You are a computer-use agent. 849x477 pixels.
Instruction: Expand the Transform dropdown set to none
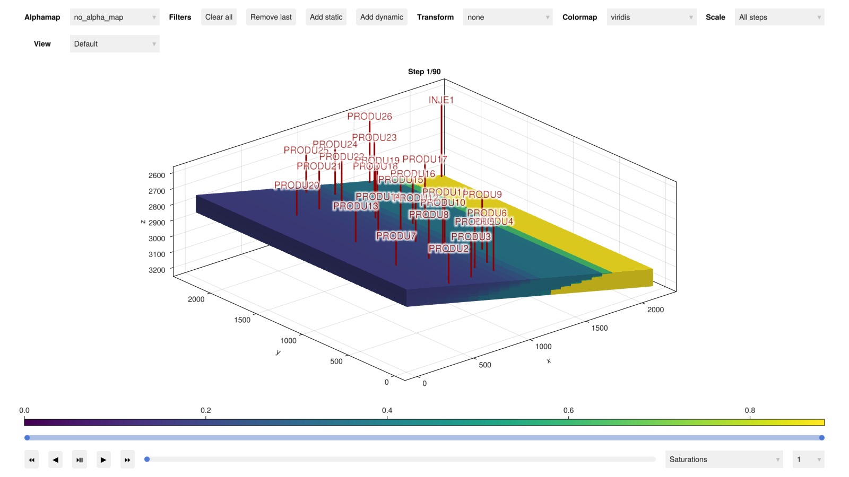click(507, 17)
